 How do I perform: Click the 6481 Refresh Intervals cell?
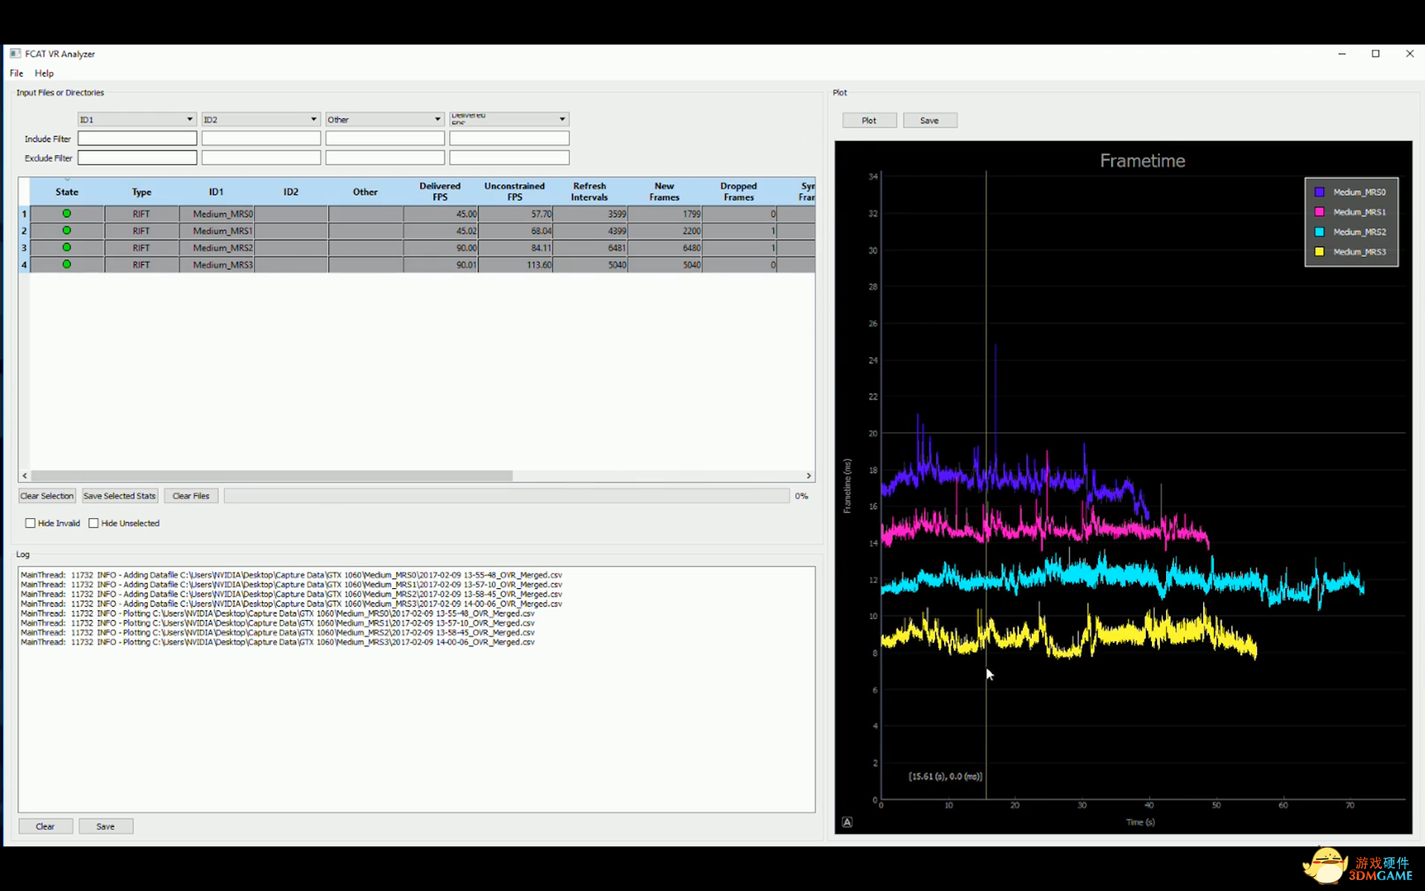[590, 247]
